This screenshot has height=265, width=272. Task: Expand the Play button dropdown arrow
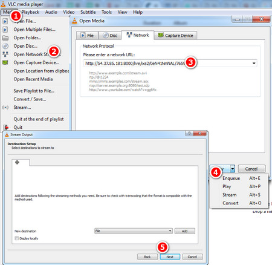pyautogui.click(x=233, y=168)
